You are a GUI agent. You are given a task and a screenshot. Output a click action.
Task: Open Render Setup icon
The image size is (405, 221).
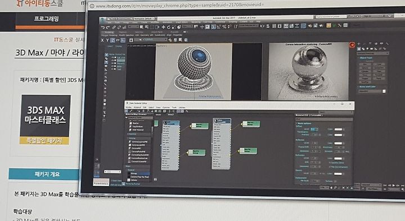pos(310,26)
